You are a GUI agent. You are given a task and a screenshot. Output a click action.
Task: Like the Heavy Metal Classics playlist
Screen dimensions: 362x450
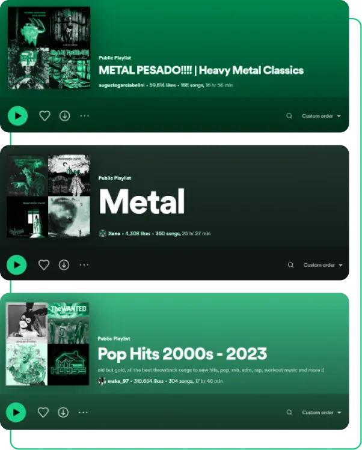coord(45,116)
